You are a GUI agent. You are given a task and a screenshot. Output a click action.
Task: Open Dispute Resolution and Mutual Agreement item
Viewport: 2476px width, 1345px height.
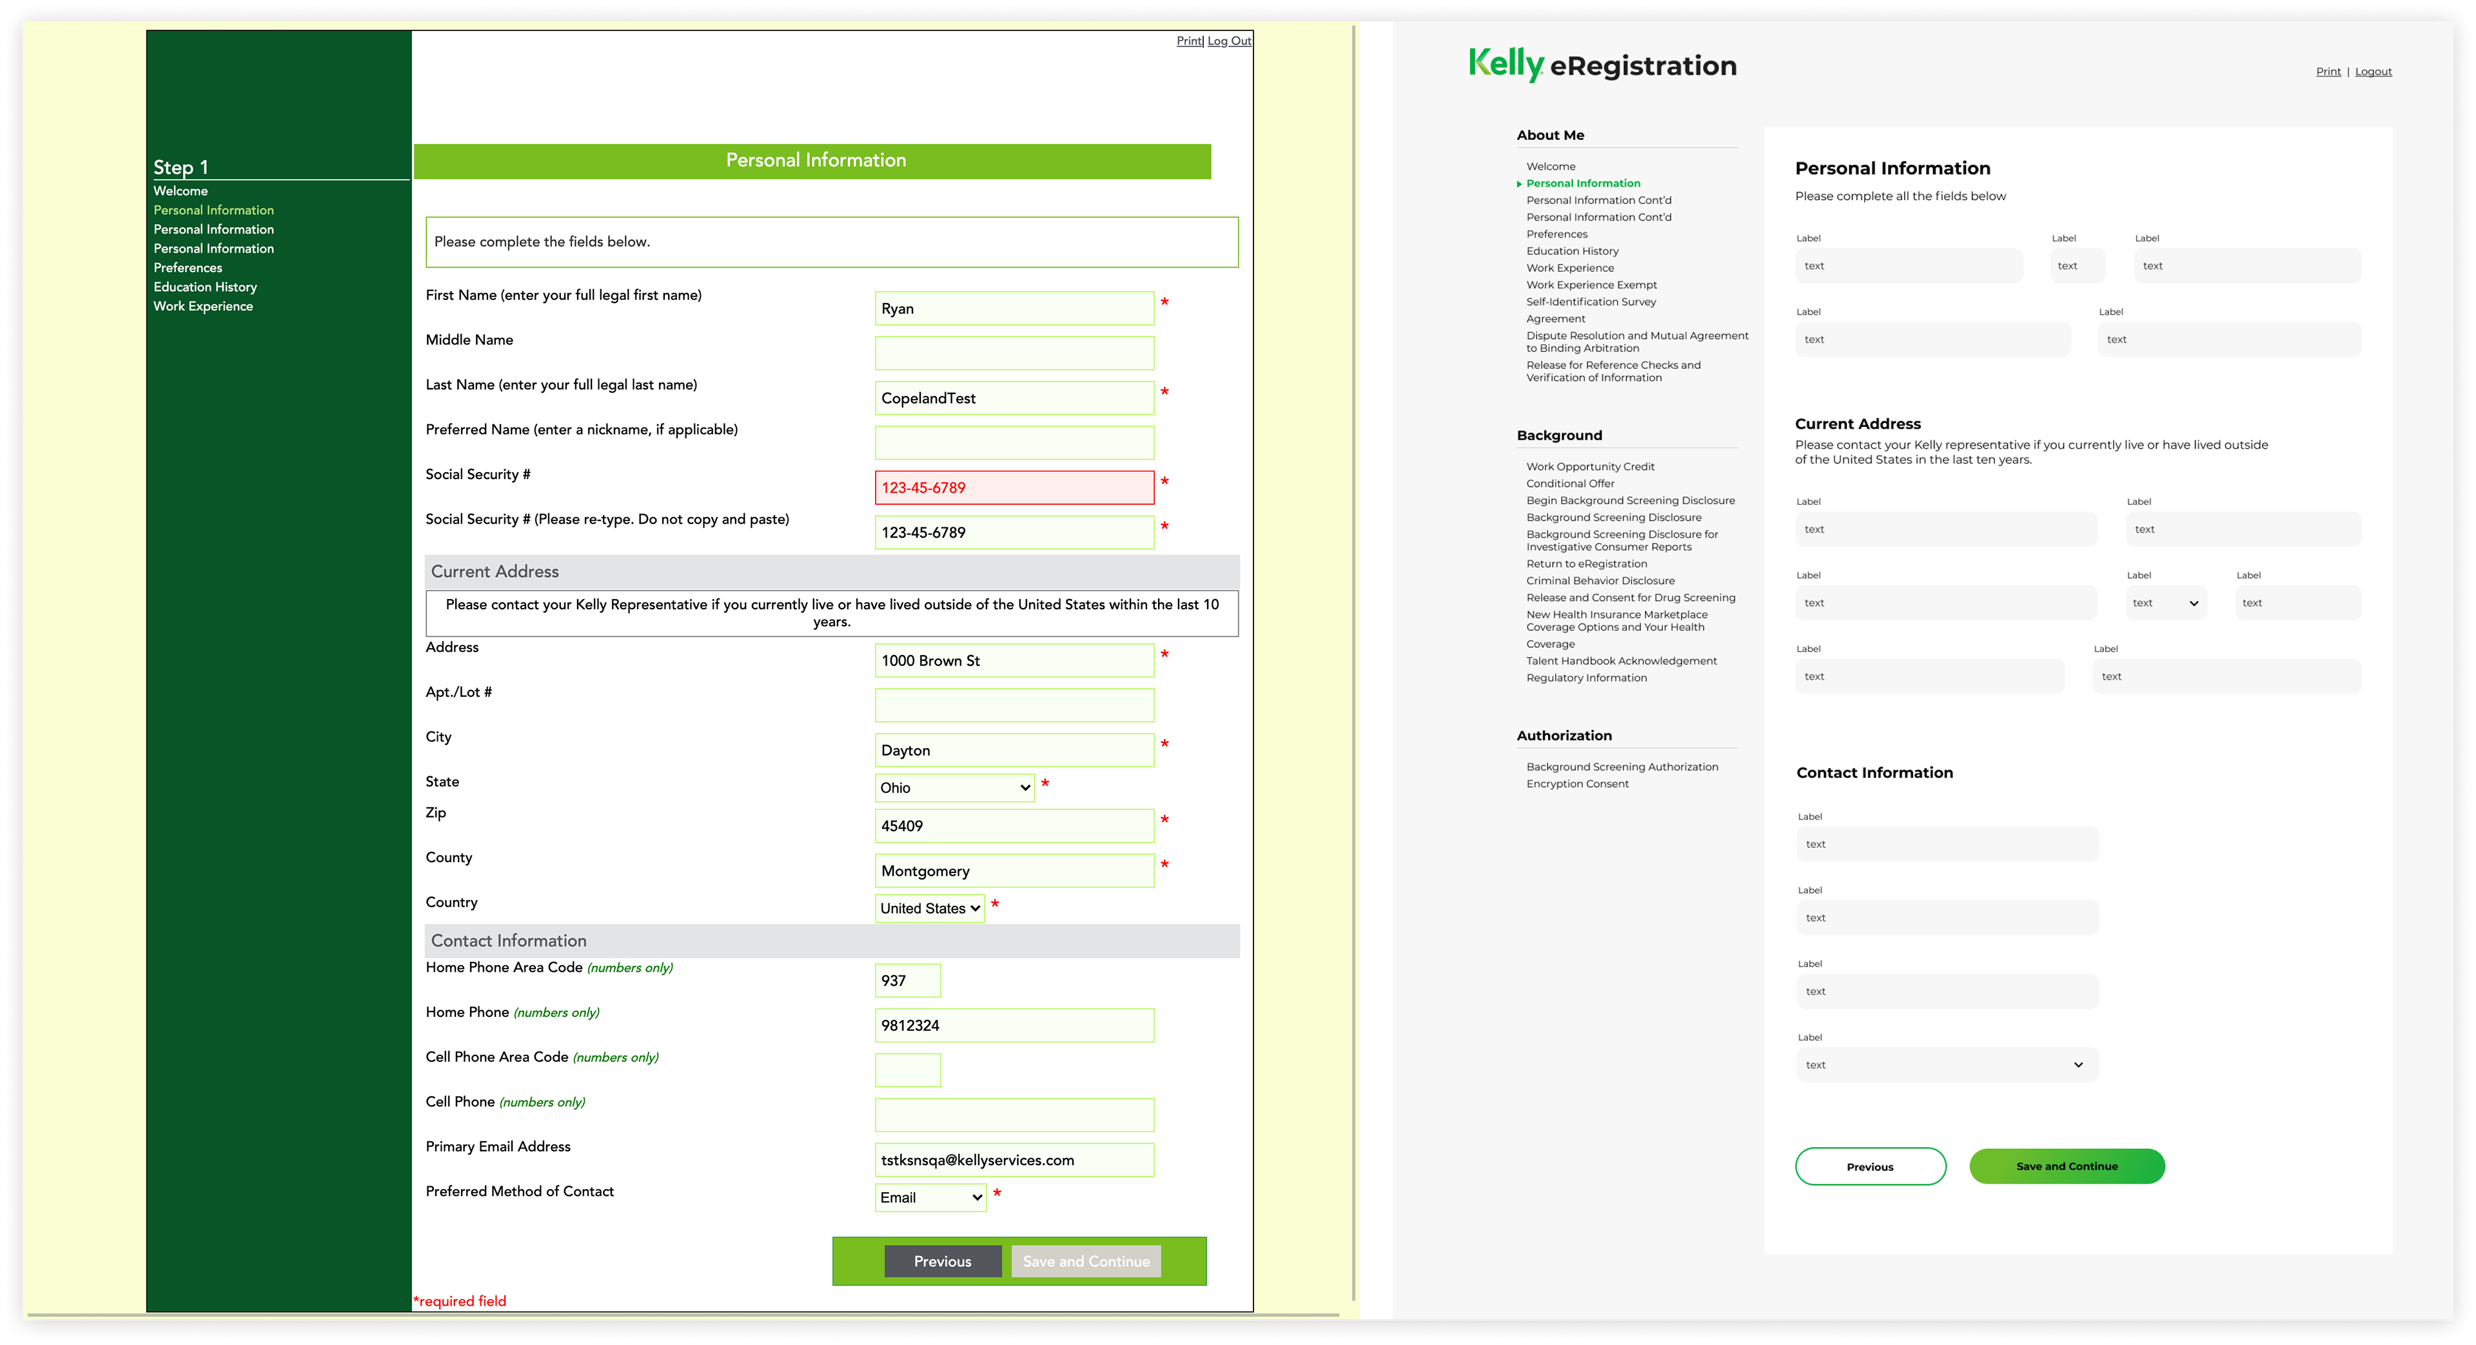click(x=1637, y=342)
